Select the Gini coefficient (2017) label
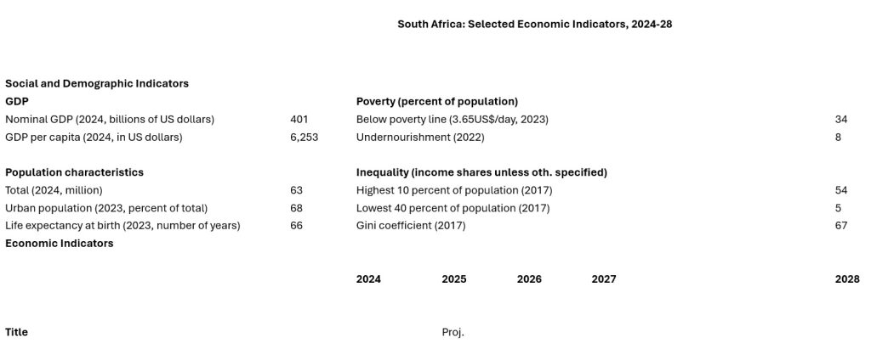Viewport: 871px width, 360px height. (411, 226)
